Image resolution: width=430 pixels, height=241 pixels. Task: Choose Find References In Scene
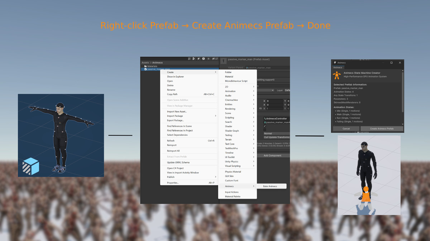[x=190, y=126]
